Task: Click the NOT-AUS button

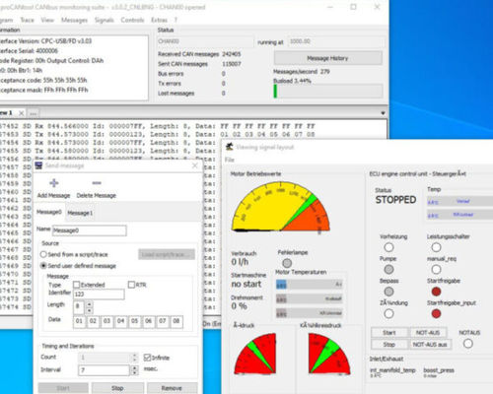Action: click(428, 333)
